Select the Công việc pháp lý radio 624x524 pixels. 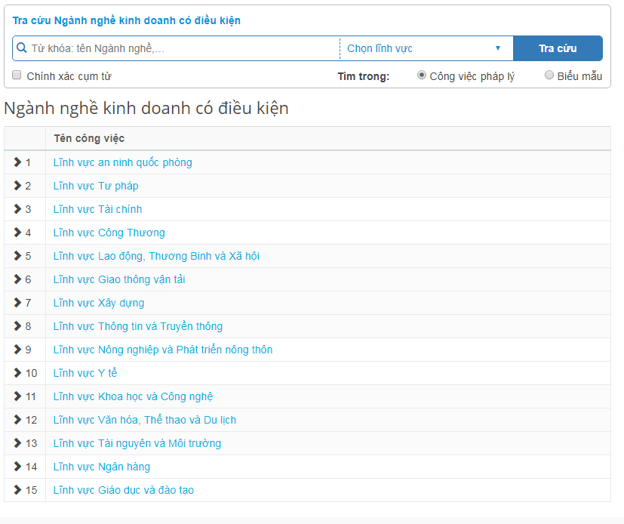tap(422, 76)
